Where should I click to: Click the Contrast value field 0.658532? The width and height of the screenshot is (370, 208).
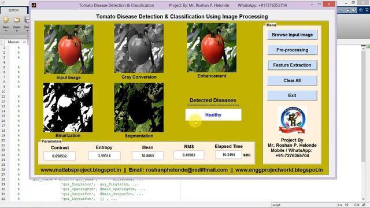pos(60,156)
